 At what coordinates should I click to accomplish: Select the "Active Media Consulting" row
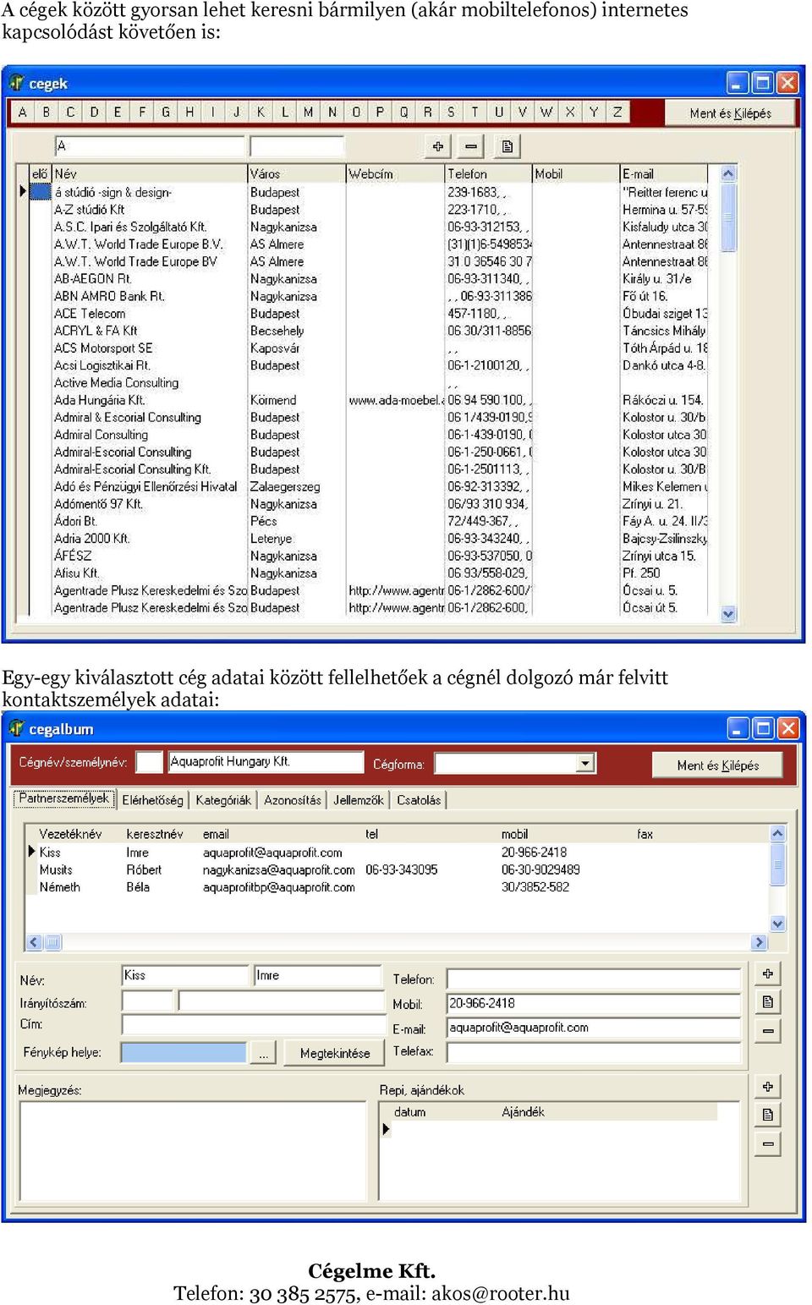[370, 383]
